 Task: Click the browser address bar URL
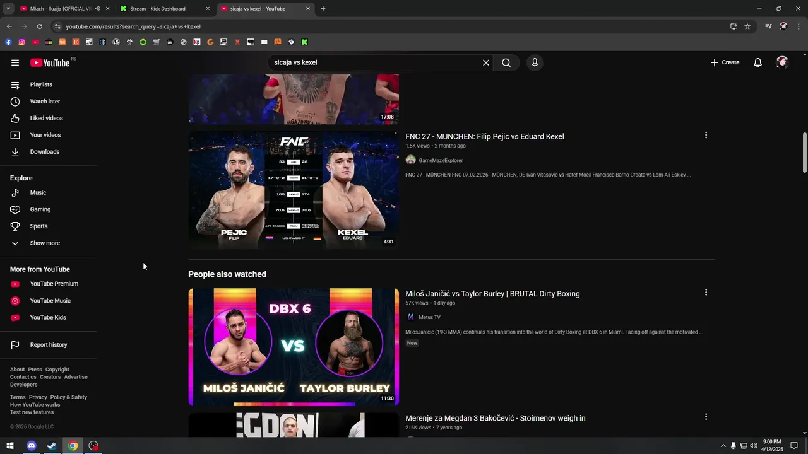(133, 26)
